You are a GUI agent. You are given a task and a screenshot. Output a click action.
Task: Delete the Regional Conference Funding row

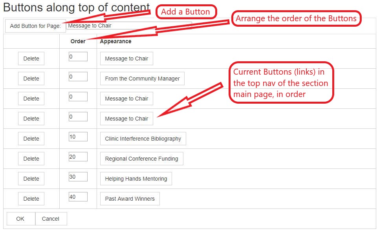tap(31, 159)
